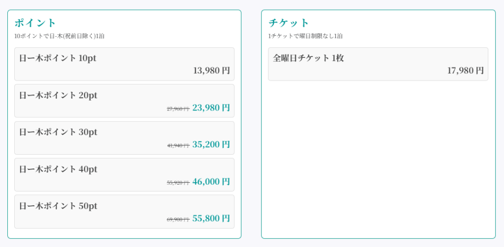Choose the 全曜日チケット 1枚 title
Image resolution: width=504 pixels, height=247 pixels.
tap(308, 58)
